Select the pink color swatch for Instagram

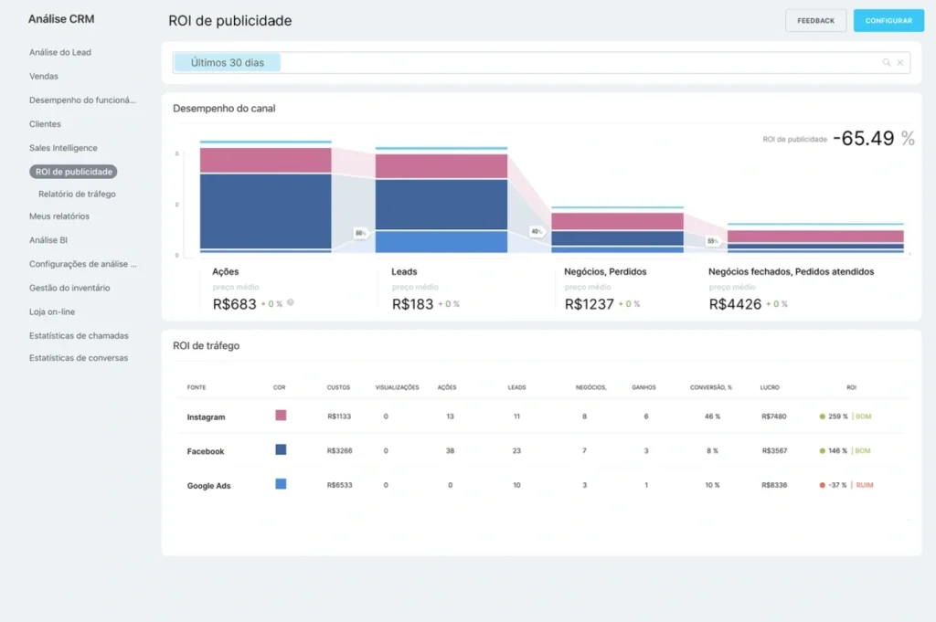tap(281, 416)
